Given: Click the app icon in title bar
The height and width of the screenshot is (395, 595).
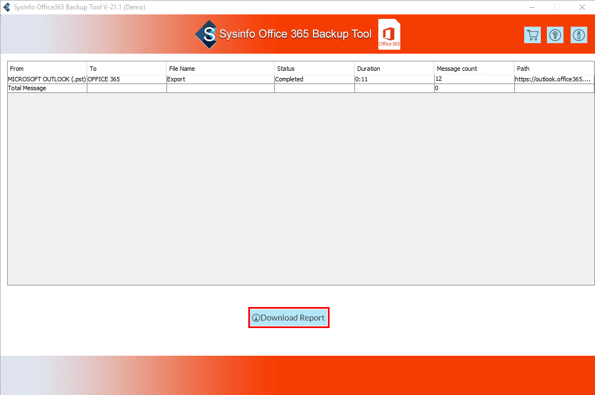Looking at the screenshot, I should (7, 7).
